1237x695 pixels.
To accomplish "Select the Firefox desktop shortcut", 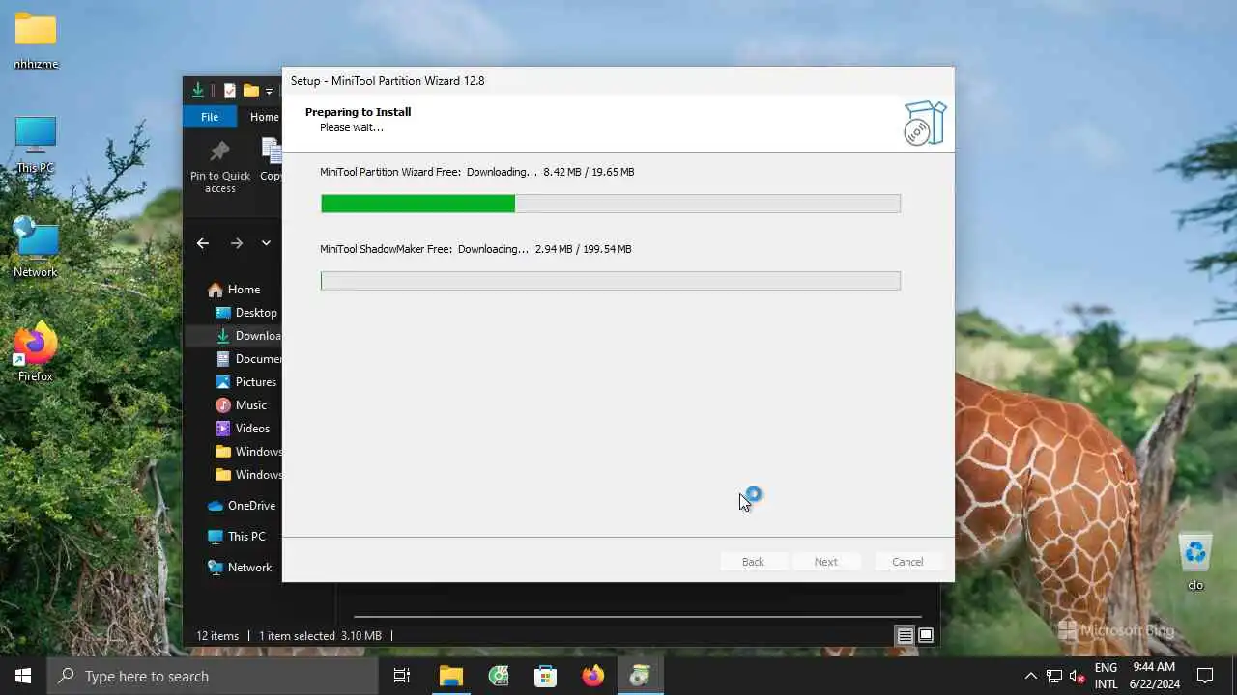I will pyautogui.click(x=36, y=352).
